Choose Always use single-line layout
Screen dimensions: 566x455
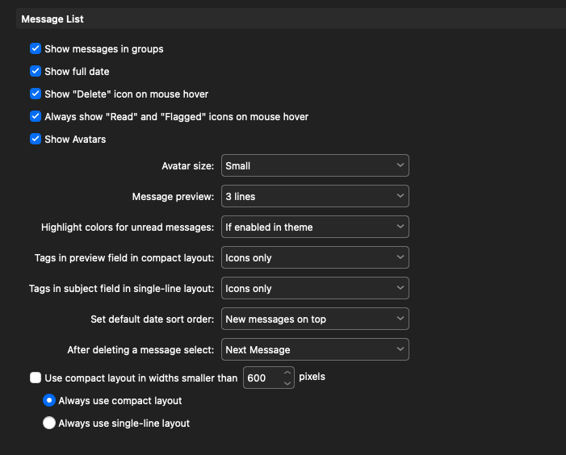click(x=49, y=424)
